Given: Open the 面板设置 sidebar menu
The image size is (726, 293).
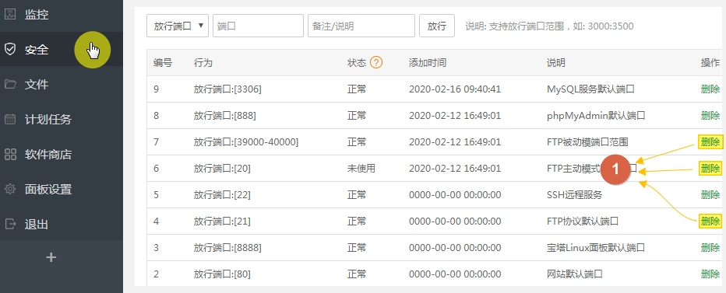Looking at the screenshot, I should click(x=62, y=189).
